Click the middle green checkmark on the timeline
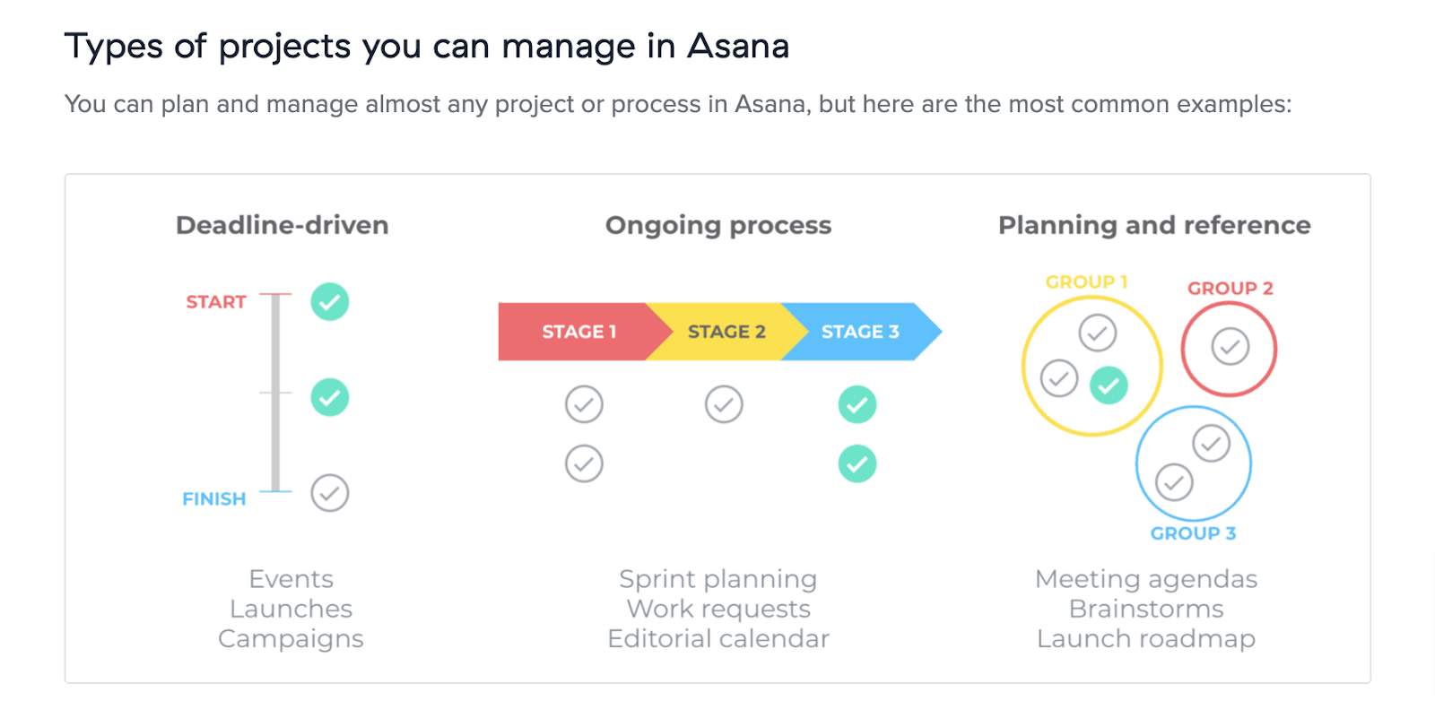This screenshot has height=727, width=1435. (330, 397)
